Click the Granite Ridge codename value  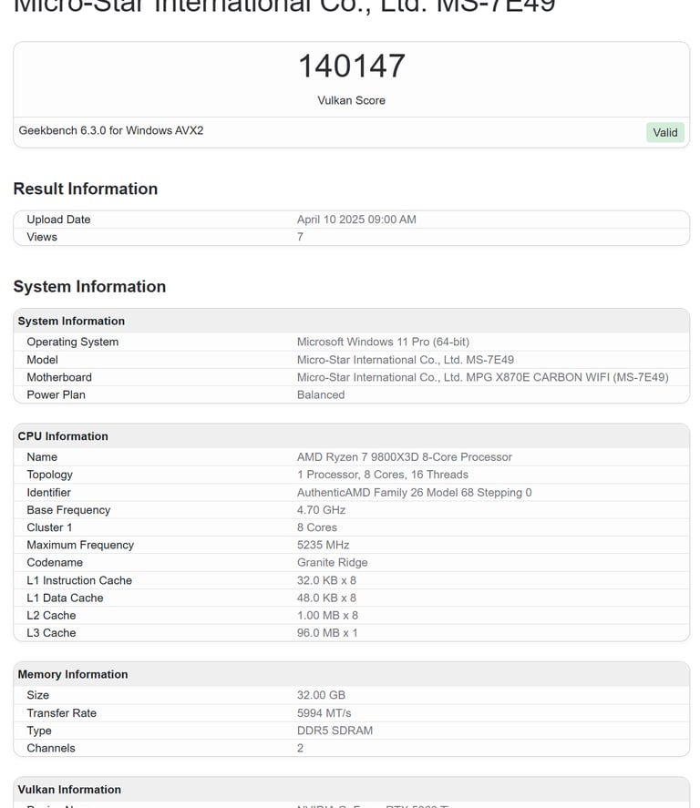pyautogui.click(x=332, y=563)
